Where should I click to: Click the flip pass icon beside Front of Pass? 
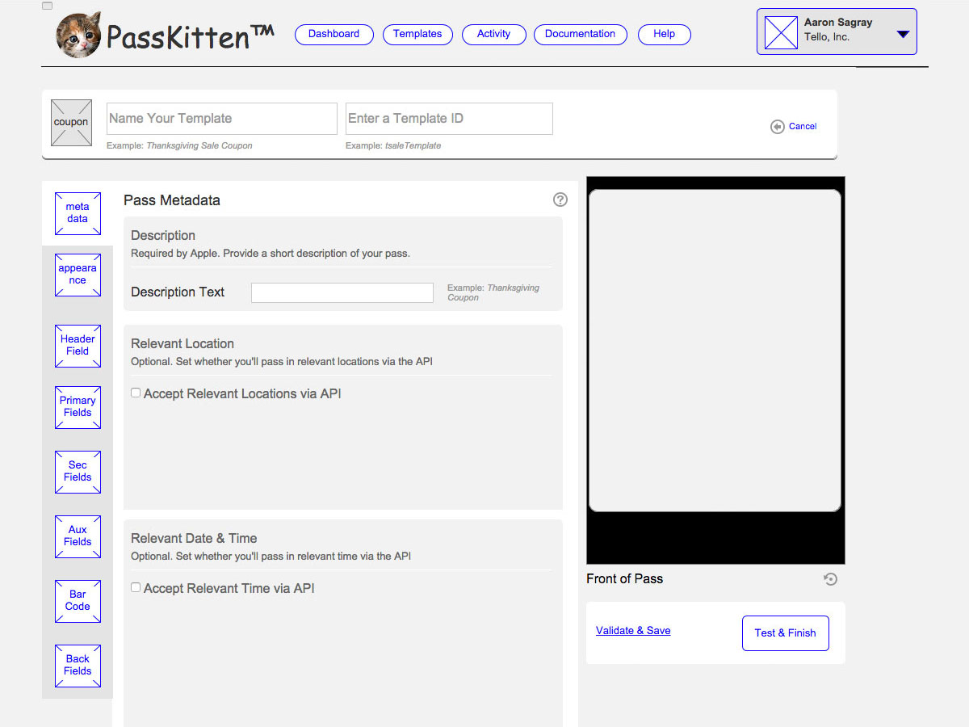(830, 578)
